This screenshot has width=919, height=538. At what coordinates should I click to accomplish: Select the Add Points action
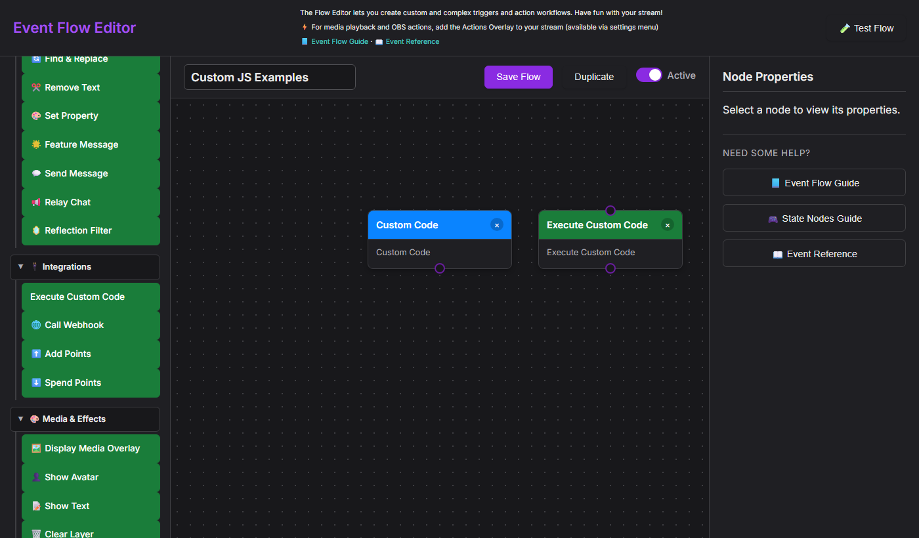pos(68,354)
